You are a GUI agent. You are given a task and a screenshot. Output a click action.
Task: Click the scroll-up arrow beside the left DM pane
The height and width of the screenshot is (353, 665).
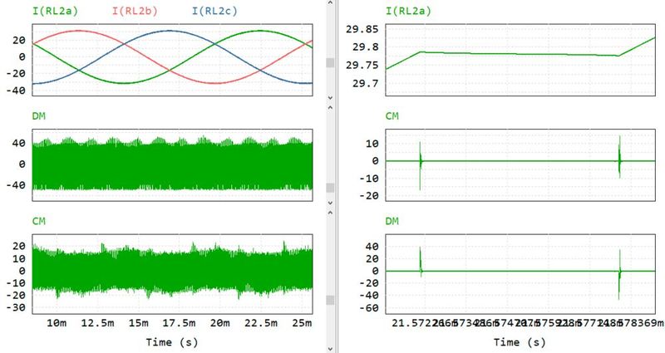coord(330,108)
